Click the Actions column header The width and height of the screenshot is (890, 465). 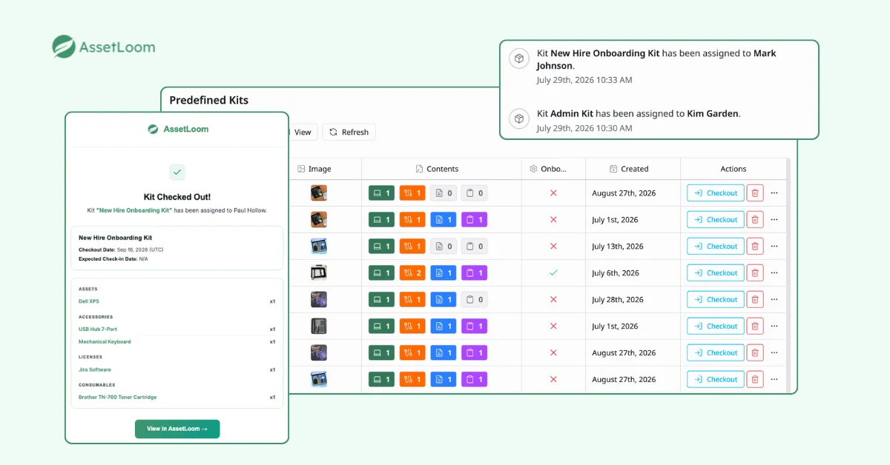pyautogui.click(x=734, y=169)
